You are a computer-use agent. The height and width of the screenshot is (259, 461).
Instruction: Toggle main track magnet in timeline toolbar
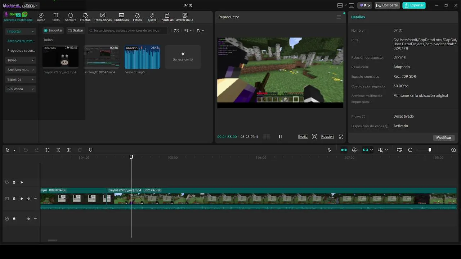(344, 150)
